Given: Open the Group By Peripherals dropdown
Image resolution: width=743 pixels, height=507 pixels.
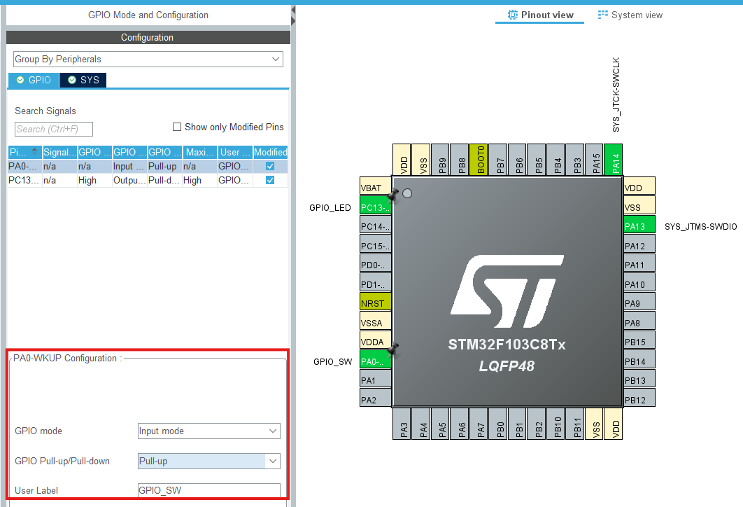Looking at the screenshot, I should click(x=148, y=60).
